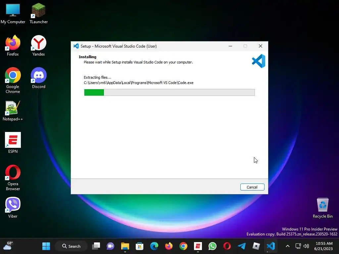Open the weather widget showing 68°
Viewport: 339px width, 254px height.
point(8,246)
